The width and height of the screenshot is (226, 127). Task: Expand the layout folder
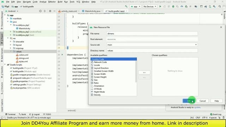[11, 45]
